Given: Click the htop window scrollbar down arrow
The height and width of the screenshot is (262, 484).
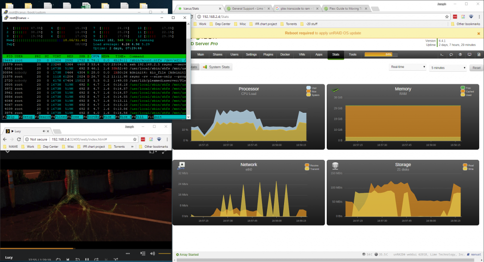Looking at the screenshot, I should pyautogui.click(x=188, y=117).
